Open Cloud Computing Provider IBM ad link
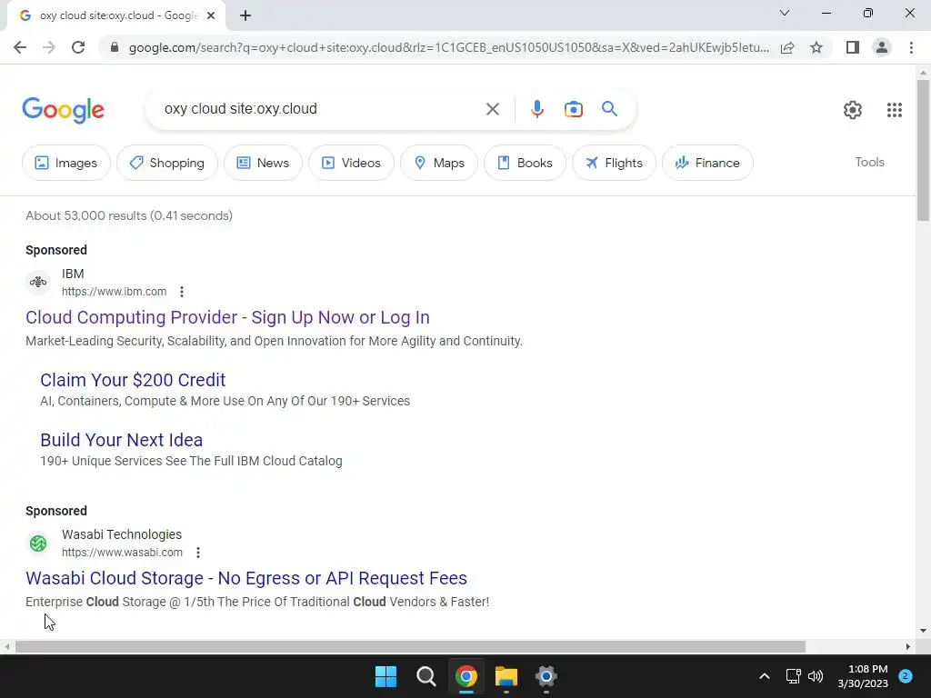 [x=227, y=317]
